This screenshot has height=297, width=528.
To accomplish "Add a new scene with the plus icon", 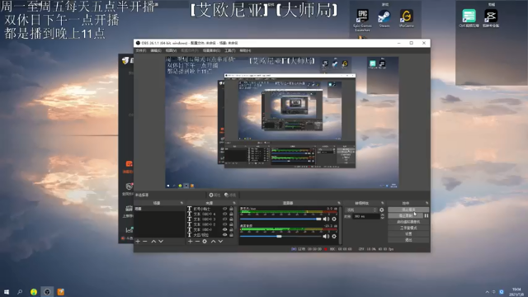I will pos(138,242).
